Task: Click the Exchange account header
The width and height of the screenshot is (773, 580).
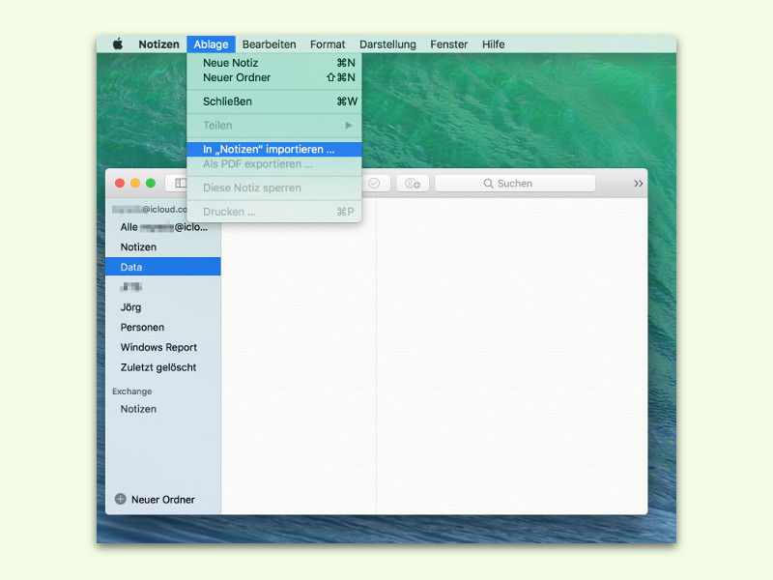Action: point(131,391)
